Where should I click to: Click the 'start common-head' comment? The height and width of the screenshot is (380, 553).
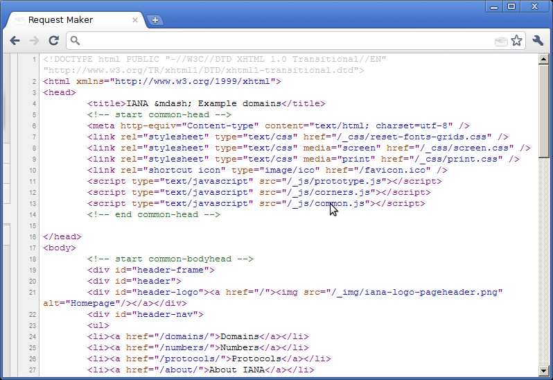159,114
